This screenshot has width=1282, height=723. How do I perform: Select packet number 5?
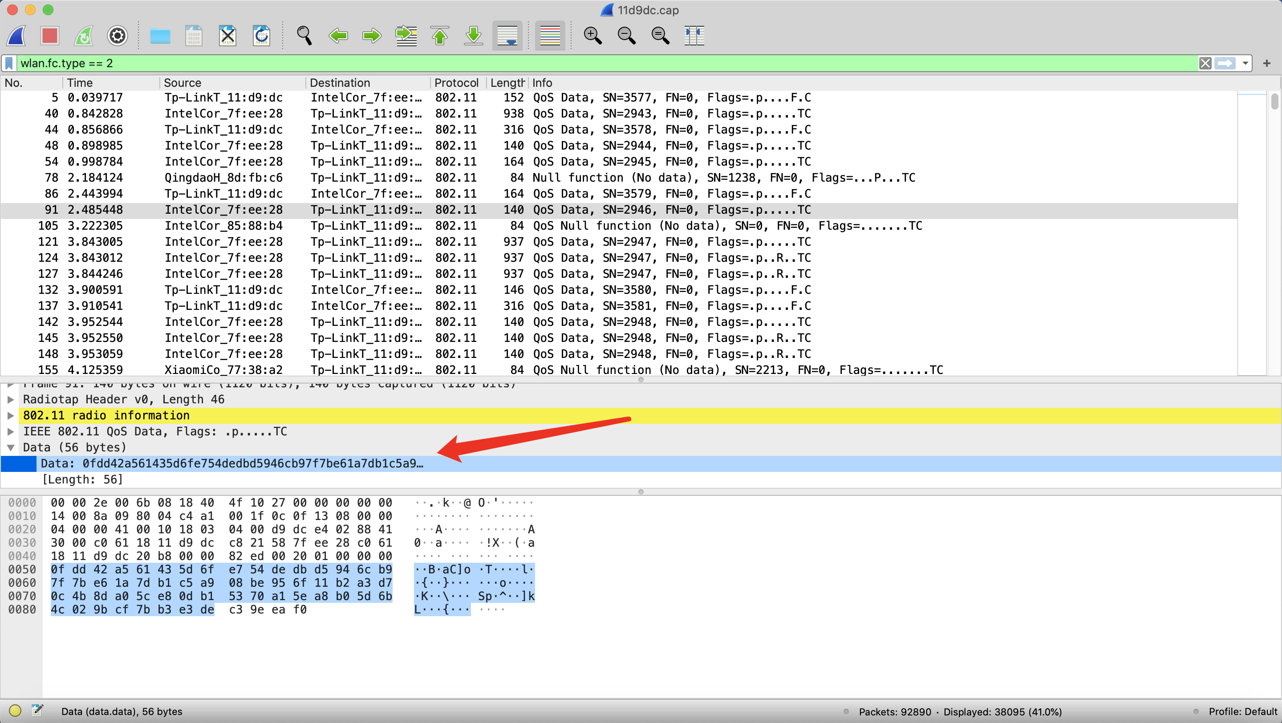tap(619, 97)
